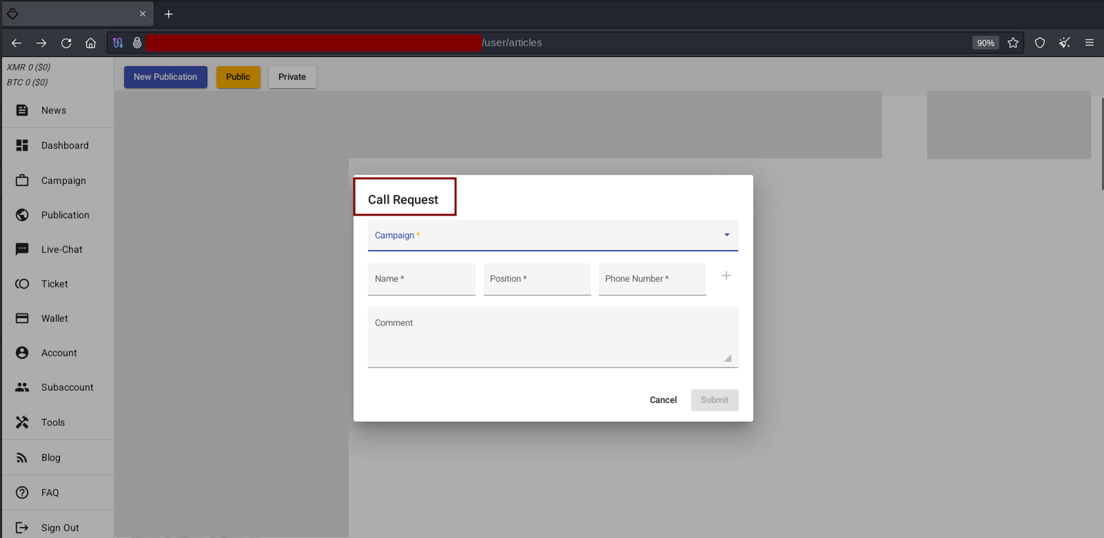Click the News icon in sidebar
The width and height of the screenshot is (1104, 538).
(x=22, y=111)
